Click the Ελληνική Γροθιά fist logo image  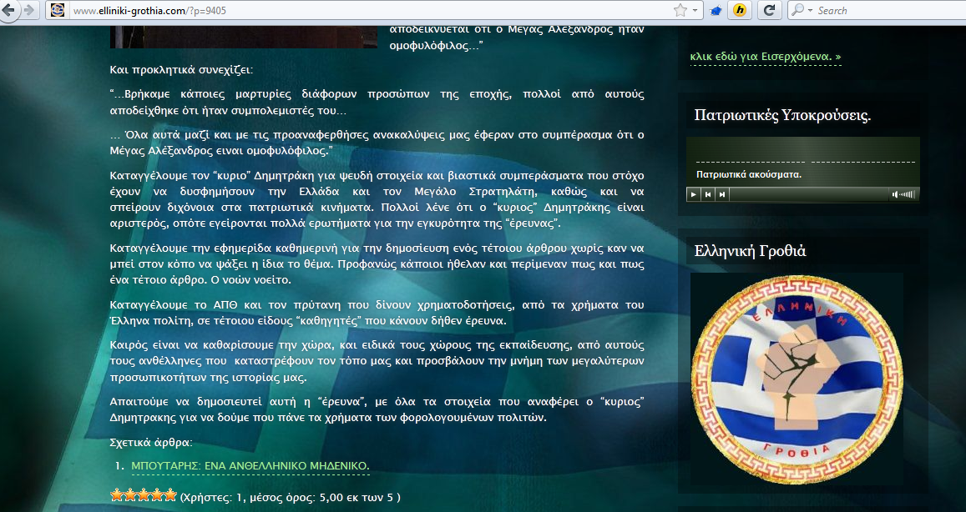pyautogui.click(x=798, y=379)
